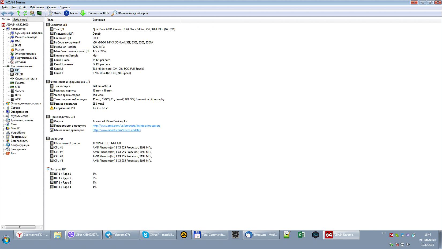The width and height of the screenshot is (442, 249).
Task: Open Total Commander from the taskbar
Action: (210, 235)
